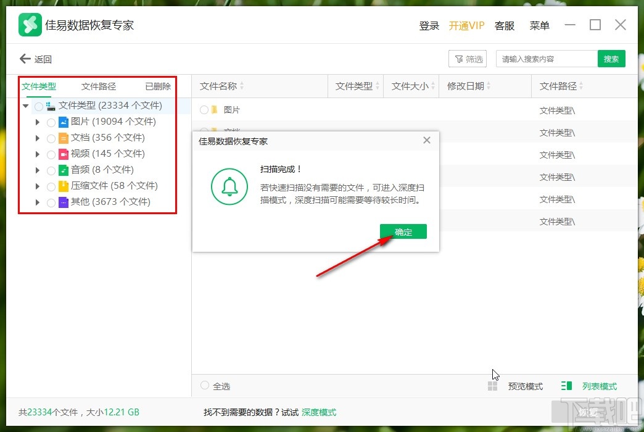Click 列表模式 label

[600, 386]
